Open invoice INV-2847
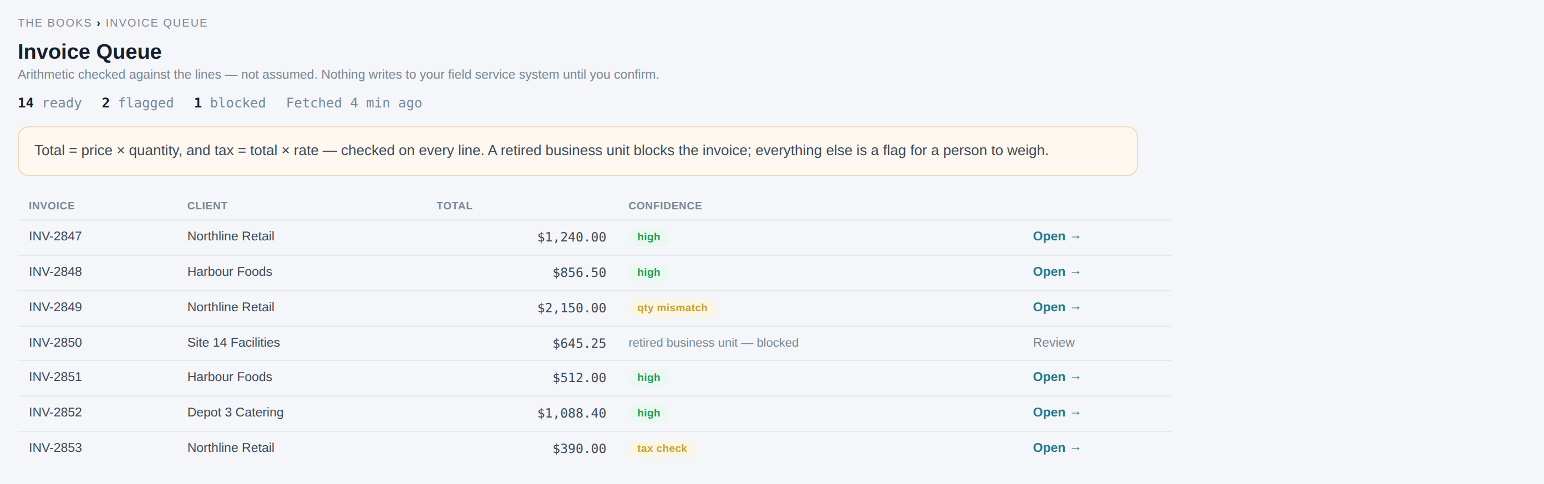This screenshot has width=1544, height=484. (x=1056, y=236)
